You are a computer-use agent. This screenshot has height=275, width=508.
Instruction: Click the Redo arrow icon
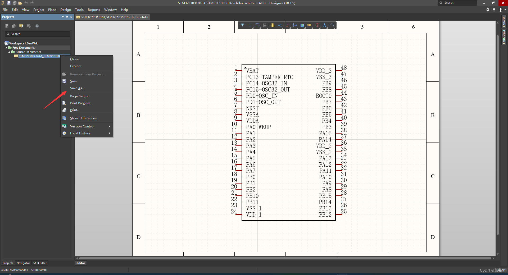click(32, 3)
